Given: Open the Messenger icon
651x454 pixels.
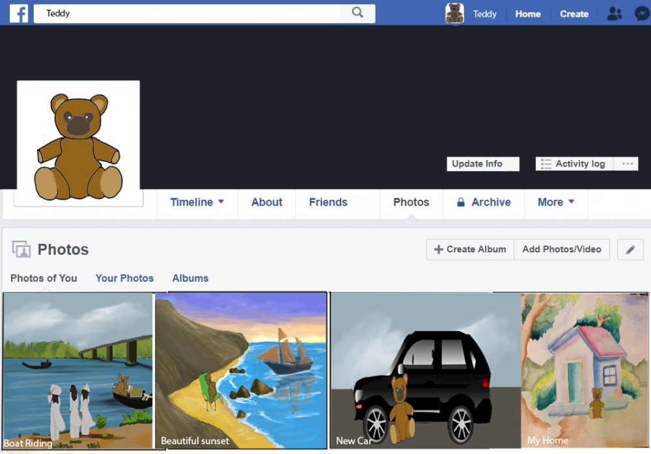Looking at the screenshot, I should coord(642,14).
